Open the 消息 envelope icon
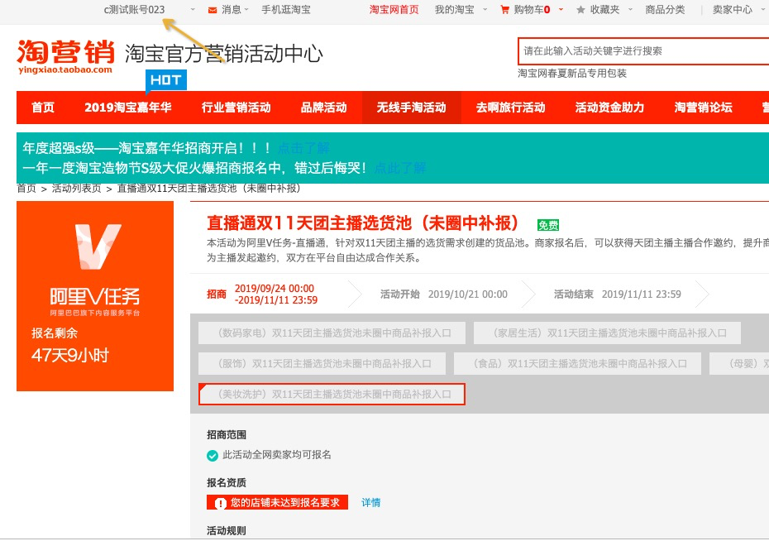The image size is (769, 541). point(213,10)
